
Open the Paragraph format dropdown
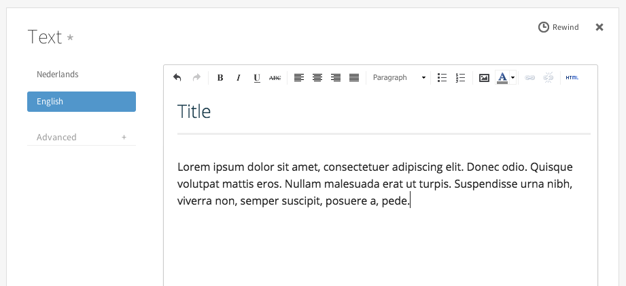399,77
